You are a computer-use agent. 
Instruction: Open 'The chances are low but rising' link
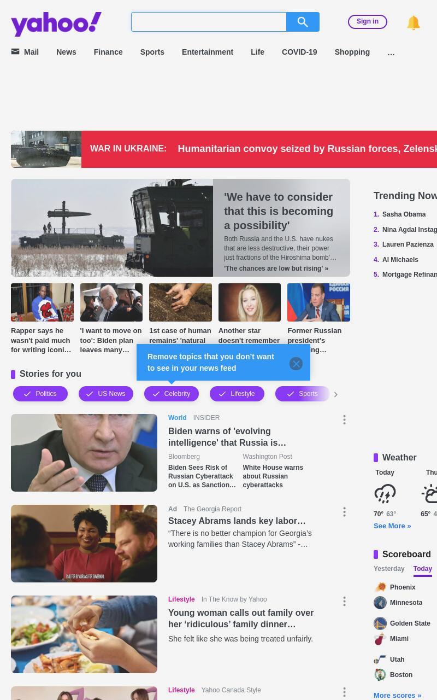tap(276, 269)
